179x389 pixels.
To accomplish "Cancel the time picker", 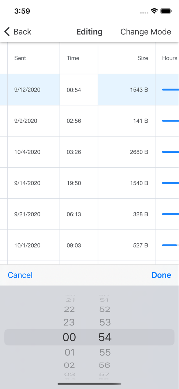I will 20,275.
